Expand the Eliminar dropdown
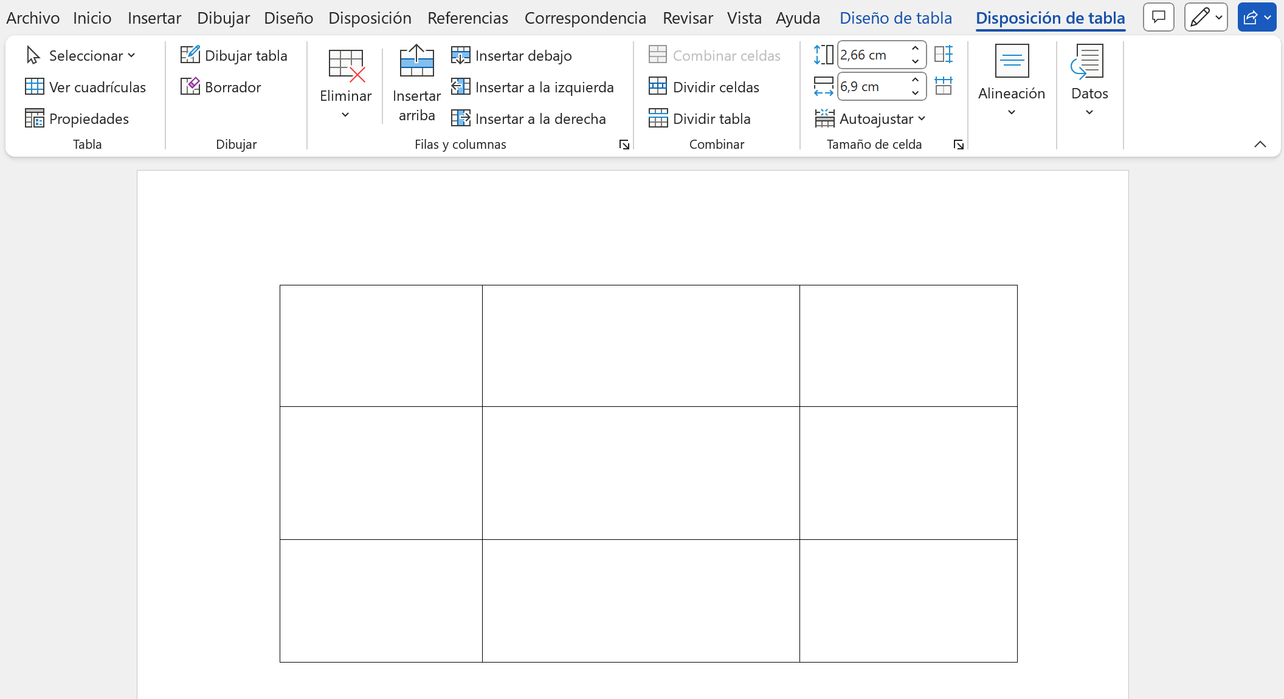The width and height of the screenshot is (1284, 699). click(x=345, y=114)
